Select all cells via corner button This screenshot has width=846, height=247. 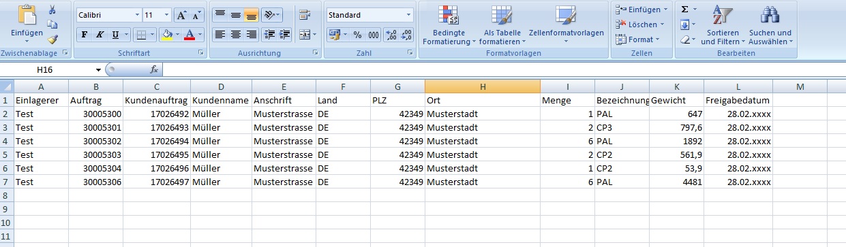coord(7,86)
